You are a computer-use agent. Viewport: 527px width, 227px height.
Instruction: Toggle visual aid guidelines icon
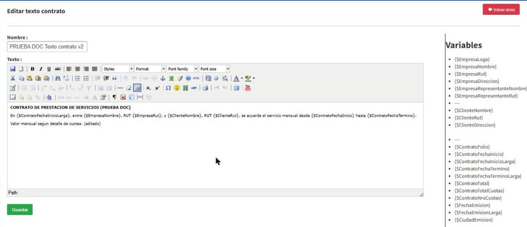tap(137, 88)
